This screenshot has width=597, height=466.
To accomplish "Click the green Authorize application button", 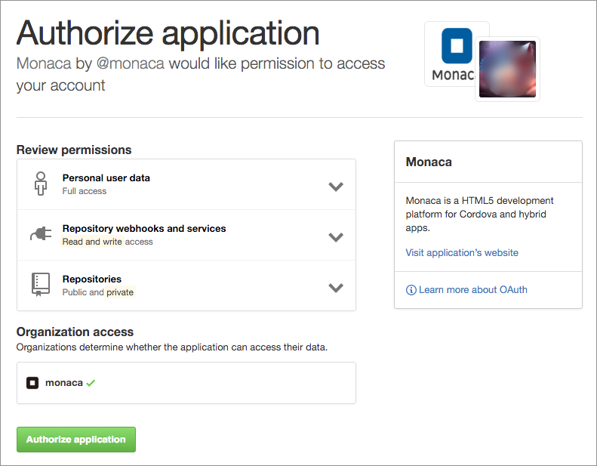I will (x=76, y=440).
